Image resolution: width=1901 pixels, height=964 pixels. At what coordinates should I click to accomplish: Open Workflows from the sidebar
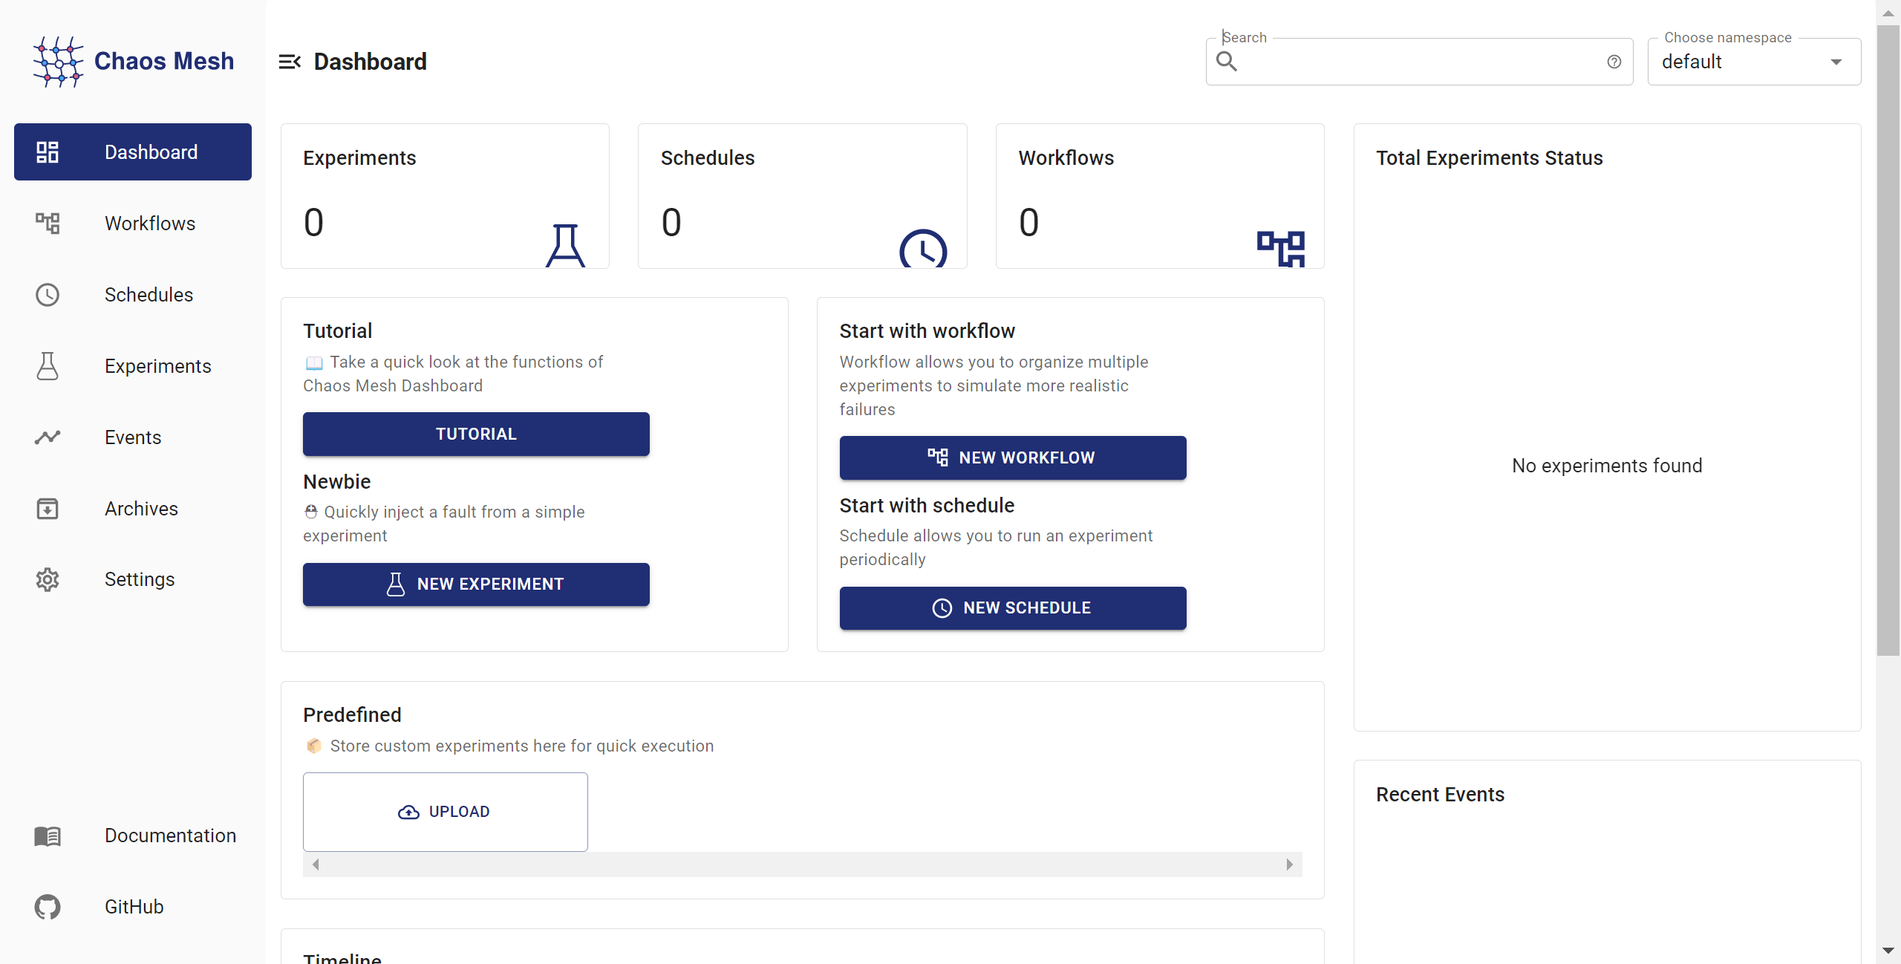click(149, 224)
